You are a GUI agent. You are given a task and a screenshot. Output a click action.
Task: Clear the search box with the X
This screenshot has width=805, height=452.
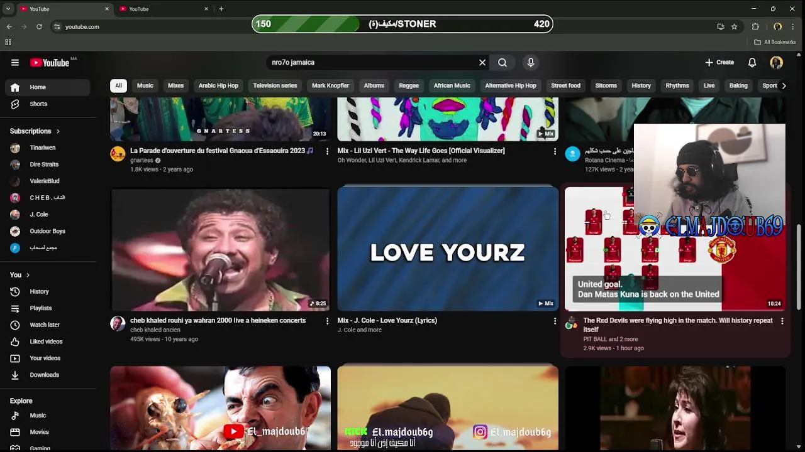(482, 62)
